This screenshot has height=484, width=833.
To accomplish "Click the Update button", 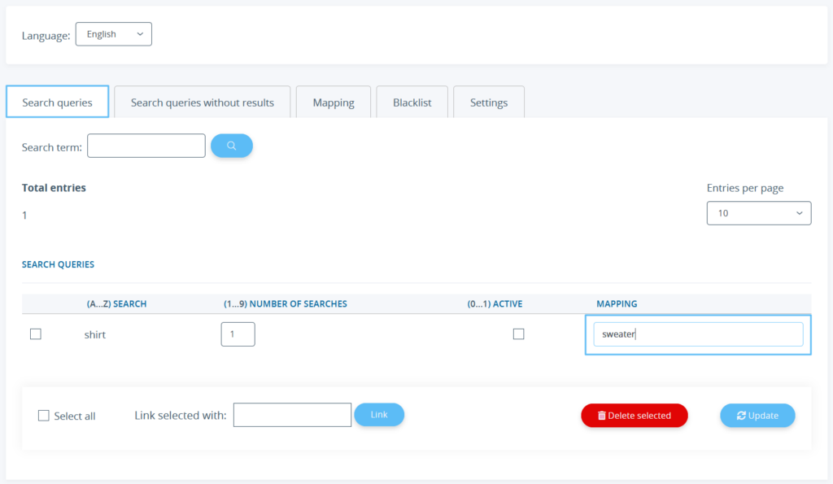I will pyautogui.click(x=757, y=415).
